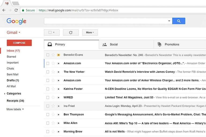Open search options dropdown arrow
This screenshot has width=206, height=137.
169,21
